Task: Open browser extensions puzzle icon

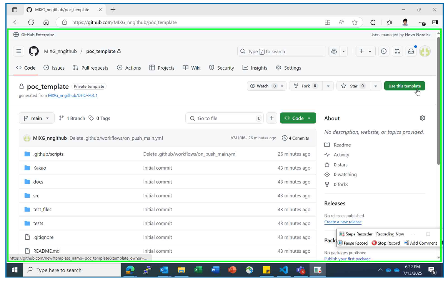Action: [x=373, y=22]
